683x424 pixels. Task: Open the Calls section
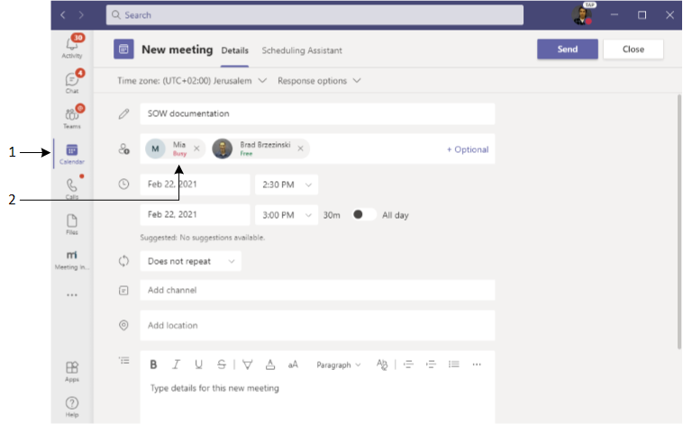[72, 187]
